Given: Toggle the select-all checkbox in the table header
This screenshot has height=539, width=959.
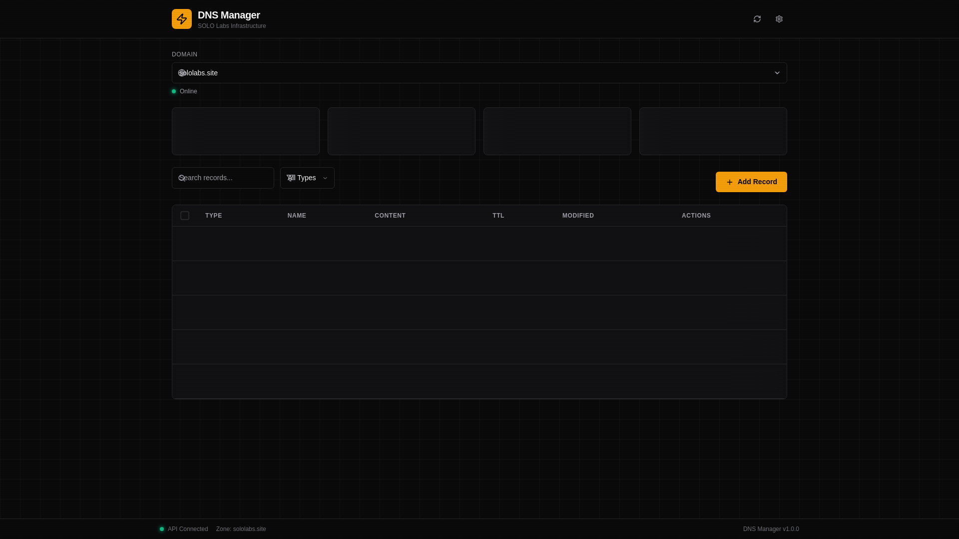Looking at the screenshot, I should coord(185,216).
